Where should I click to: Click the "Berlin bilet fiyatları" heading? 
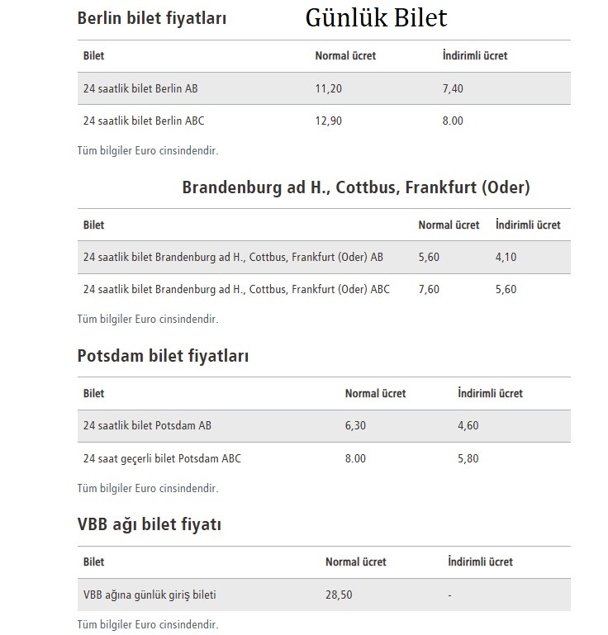click(x=151, y=17)
